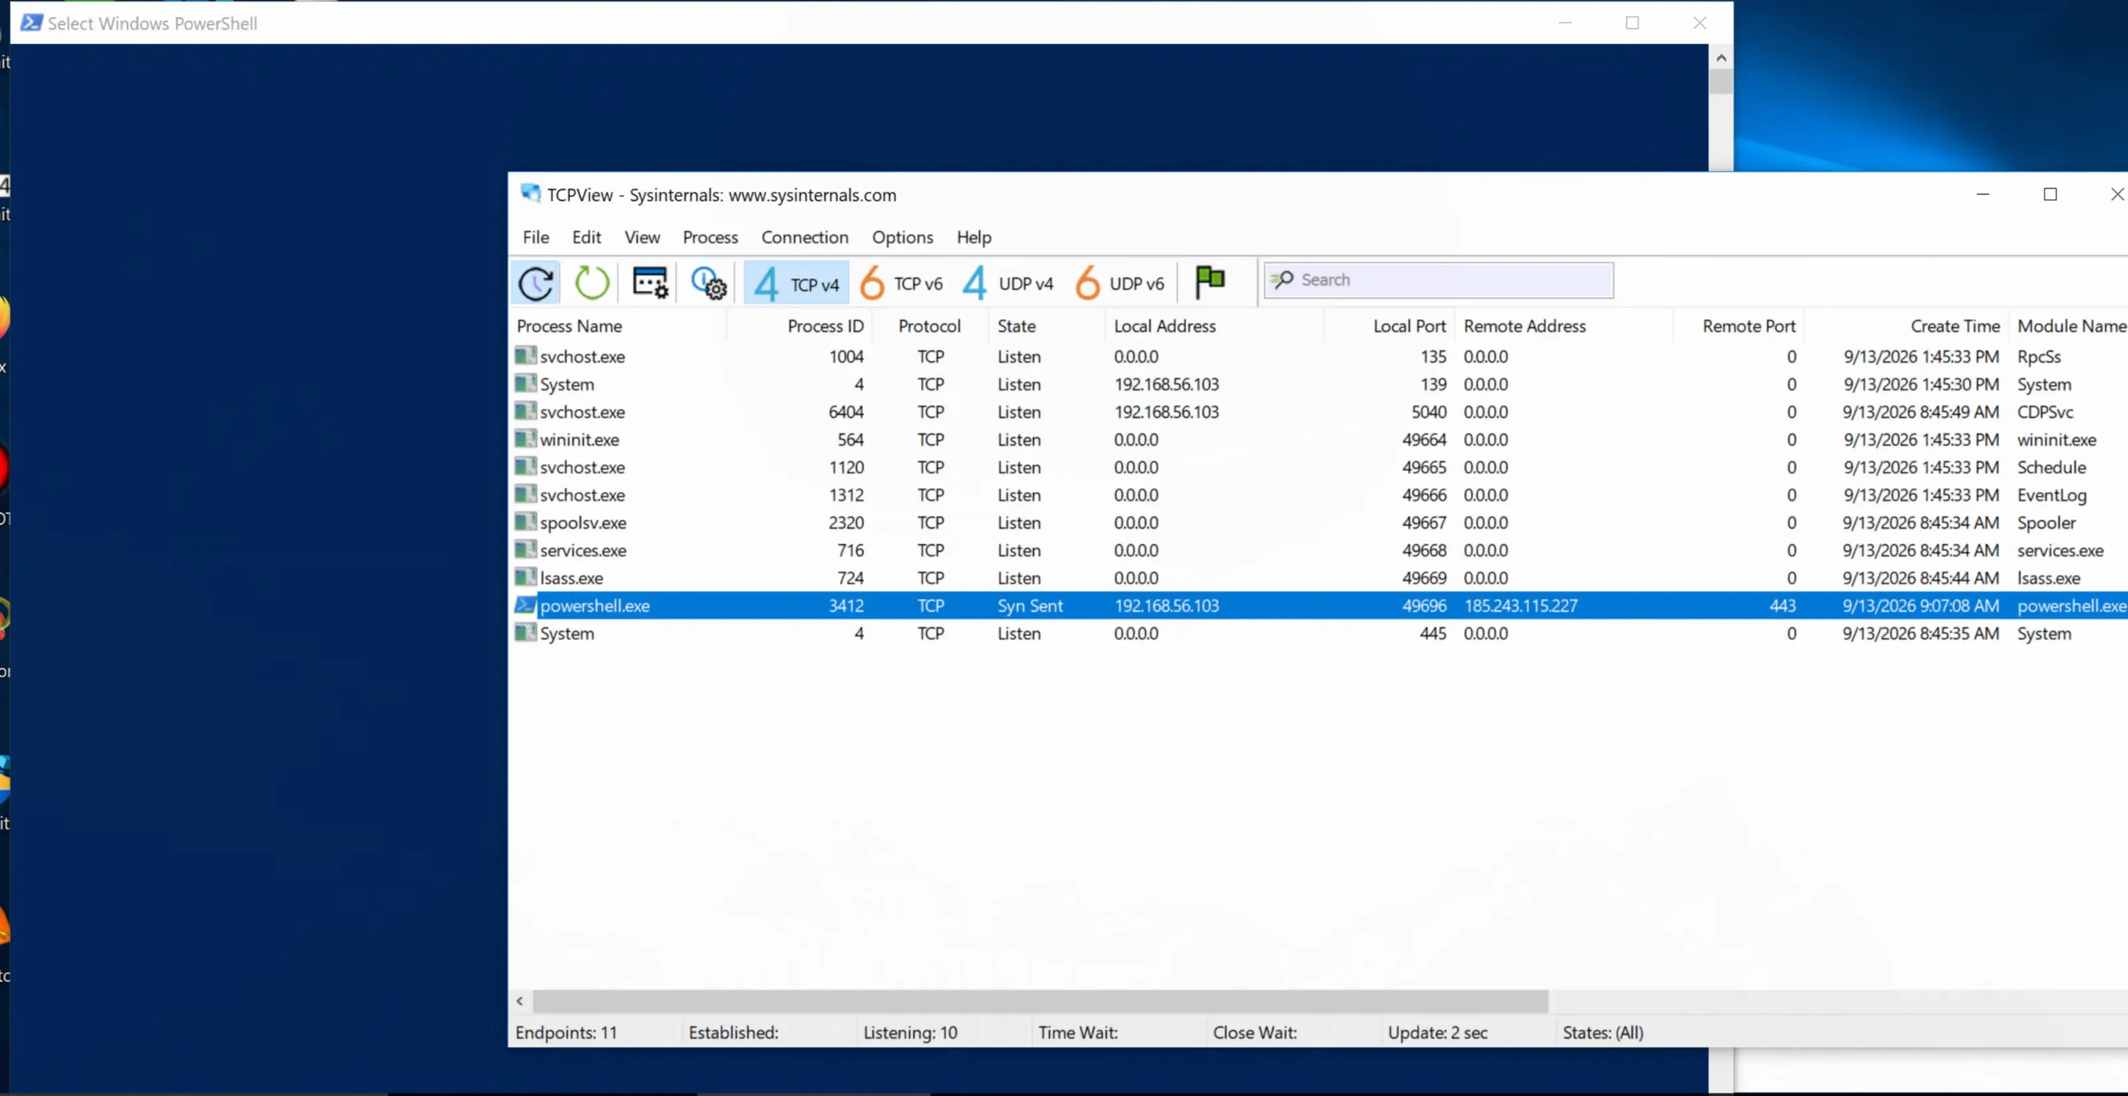The image size is (2128, 1096).
Task: Open the Options menu
Action: click(x=902, y=237)
